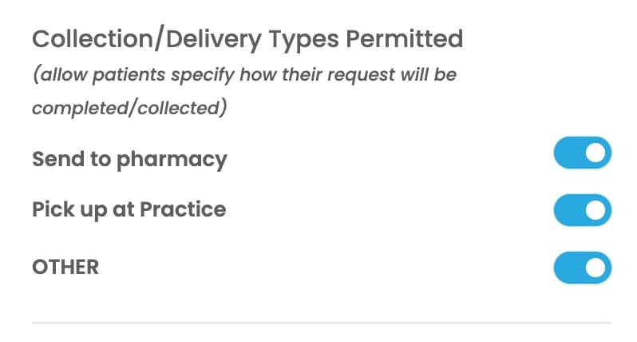637x342 pixels.
Task: Click the white knob on Pick up at Practice switch
Action: [595, 210]
